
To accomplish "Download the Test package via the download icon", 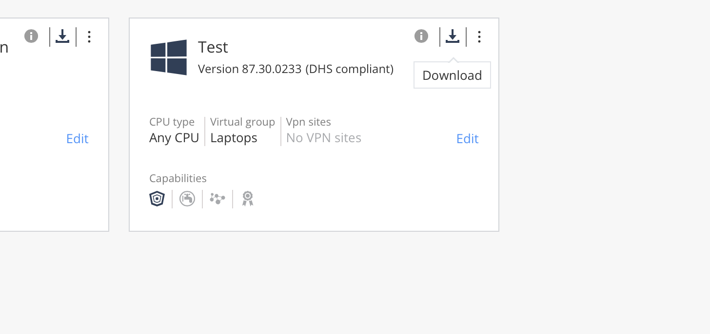I will (453, 37).
